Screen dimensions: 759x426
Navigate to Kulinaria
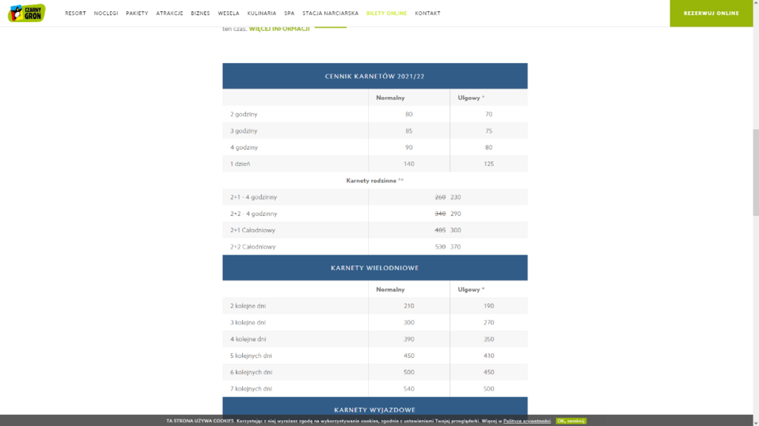(262, 14)
